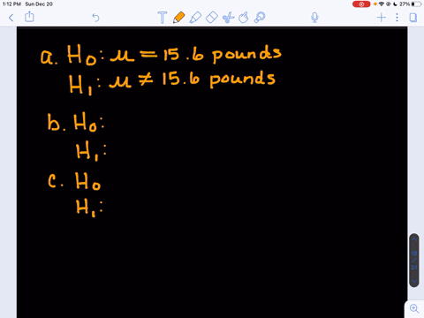Tap the date Sun Dec 20
The height and width of the screenshot is (318, 424).
(39, 4)
